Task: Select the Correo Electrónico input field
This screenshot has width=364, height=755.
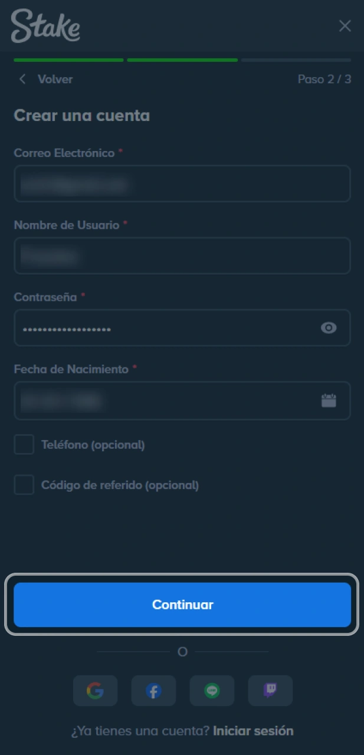Action: (182, 183)
